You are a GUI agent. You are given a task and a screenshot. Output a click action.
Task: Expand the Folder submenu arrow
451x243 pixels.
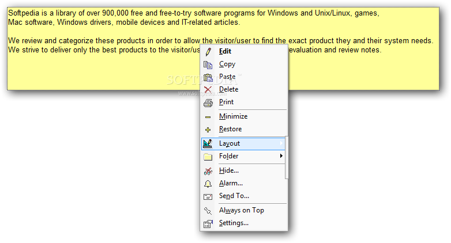tap(281, 155)
